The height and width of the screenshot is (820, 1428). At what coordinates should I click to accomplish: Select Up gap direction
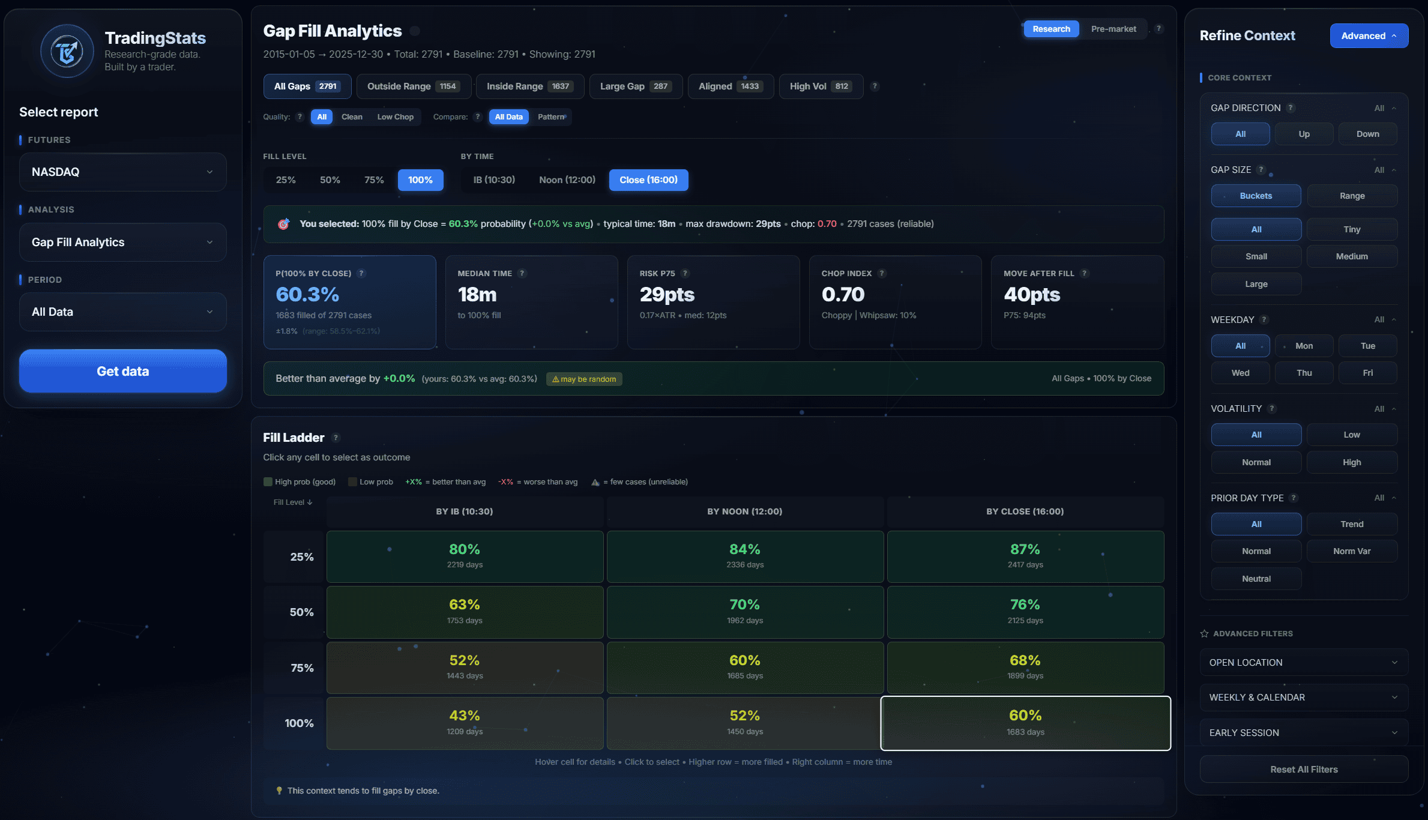pos(1304,134)
